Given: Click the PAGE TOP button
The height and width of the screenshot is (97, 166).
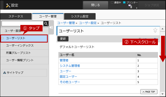Looking at the screenshot, I should click(149, 92).
